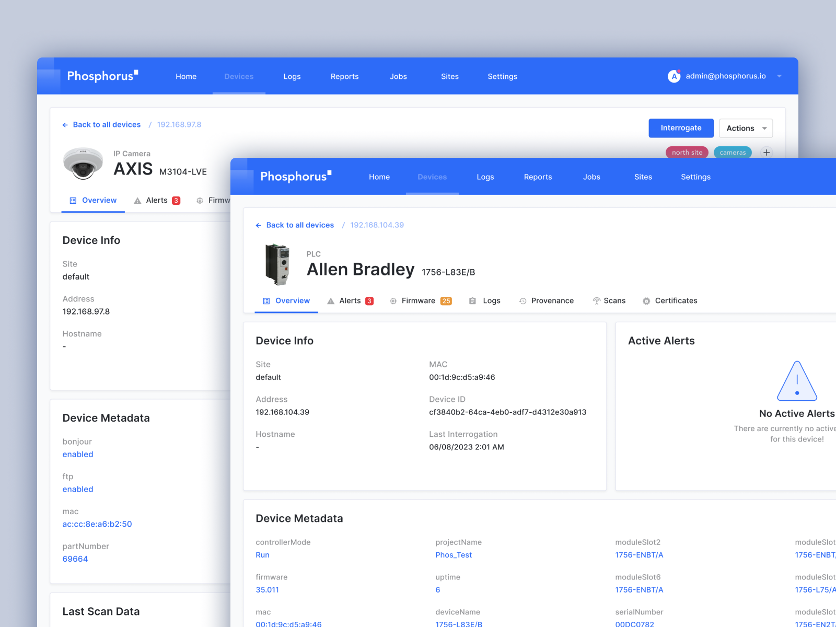Click the admin user avatar icon
The image size is (836, 627).
674,76
